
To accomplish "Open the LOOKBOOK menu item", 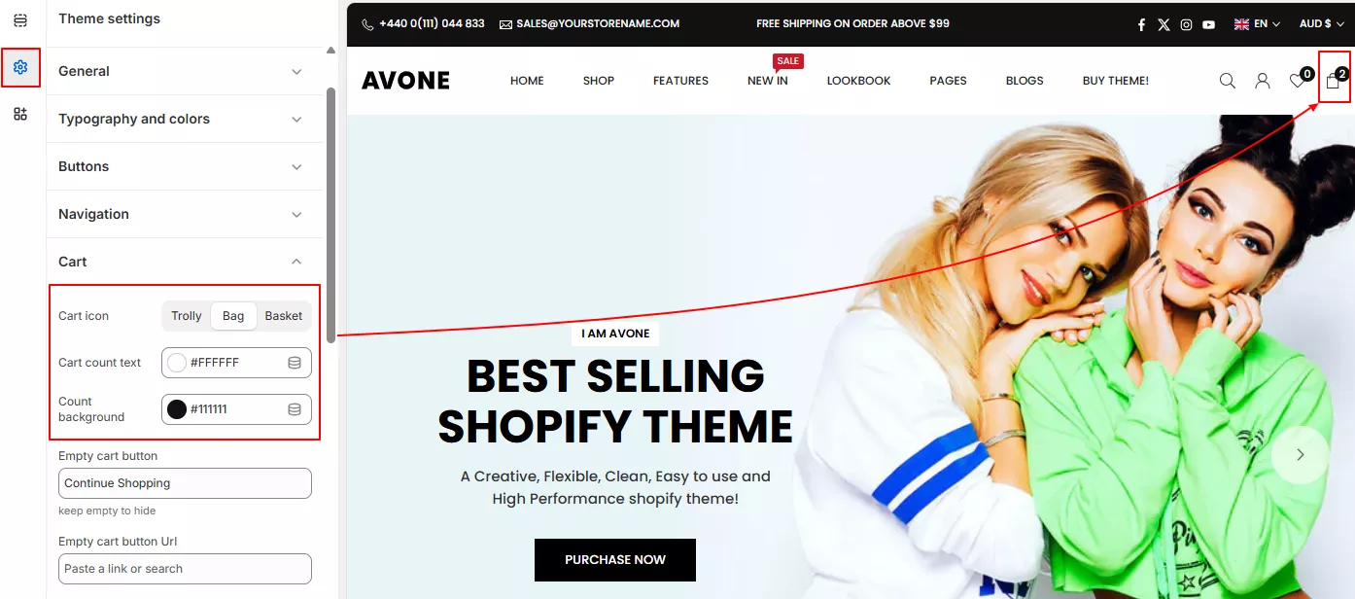I will click(858, 81).
